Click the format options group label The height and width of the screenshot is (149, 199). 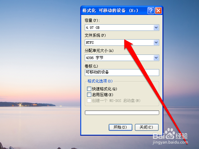(x=100, y=81)
